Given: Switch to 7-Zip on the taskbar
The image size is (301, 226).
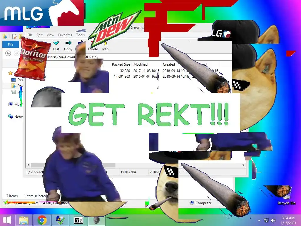Looking at the screenshot, I should coord(78,220).
